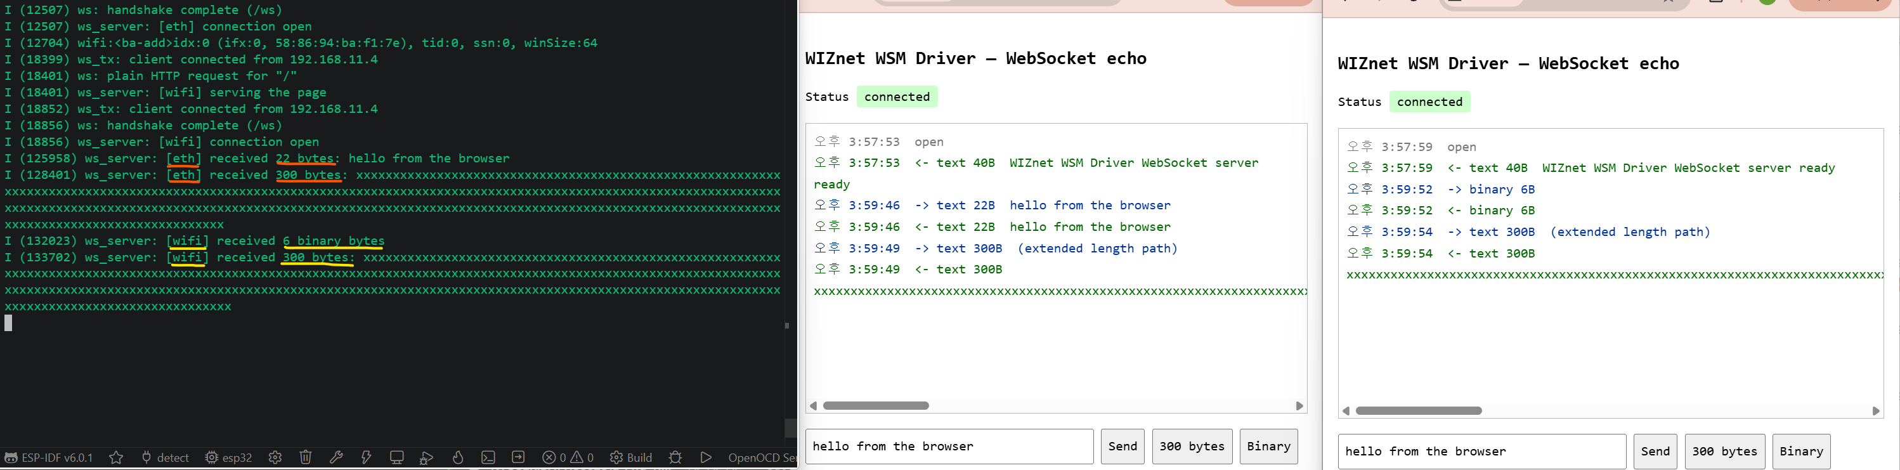Click the right browser's WebSocket echo page heading

tap(1508, 63)
